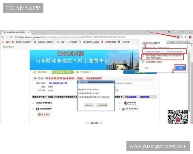Open the limit settings guide link
Viewport: 193px width, 154px height.
click(131, 97)
